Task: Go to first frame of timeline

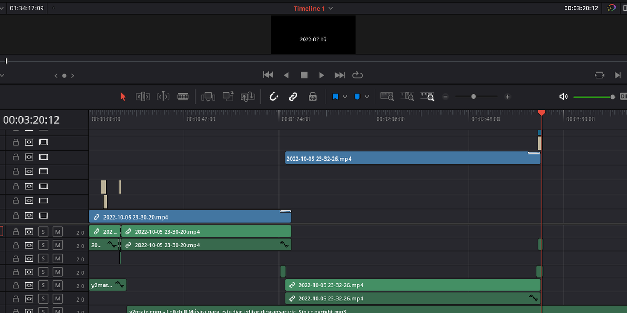Action: 268,75
